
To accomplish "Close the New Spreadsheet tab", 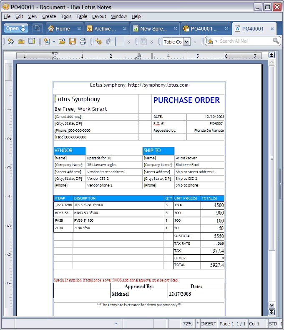I will coord(175,28).
